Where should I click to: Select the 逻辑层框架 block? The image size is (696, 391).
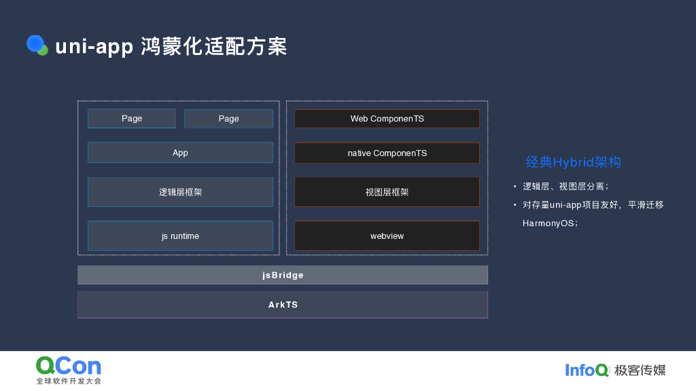click(179, 192)
